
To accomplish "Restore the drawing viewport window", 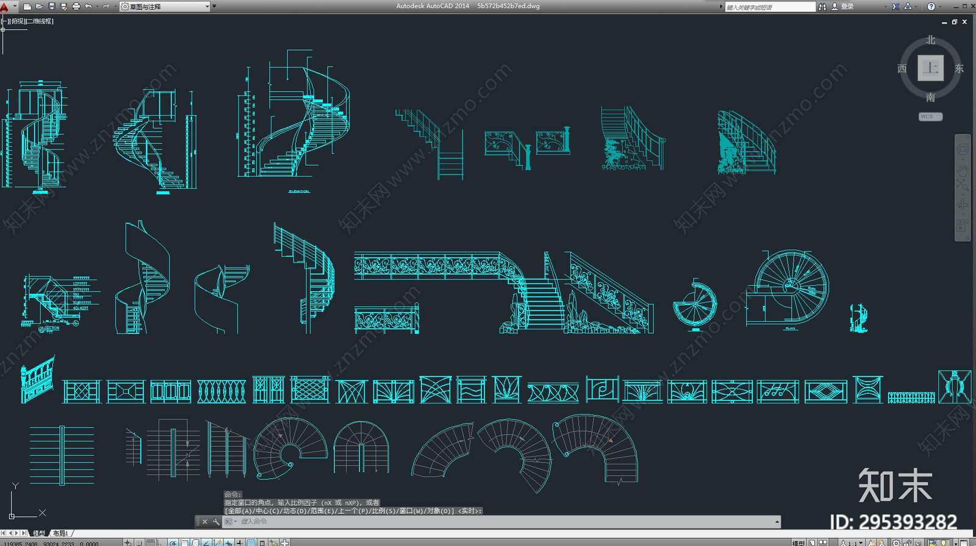I will pyautogui.click(x=955, y=22).
